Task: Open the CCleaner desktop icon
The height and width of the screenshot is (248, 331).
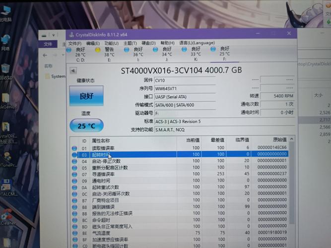Action: point(7,217)
